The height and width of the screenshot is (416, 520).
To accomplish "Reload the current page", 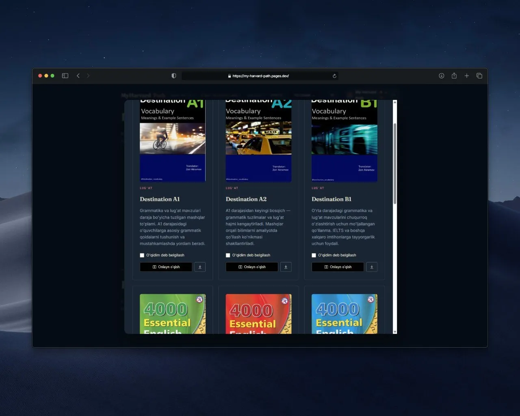I will [334, 76].
